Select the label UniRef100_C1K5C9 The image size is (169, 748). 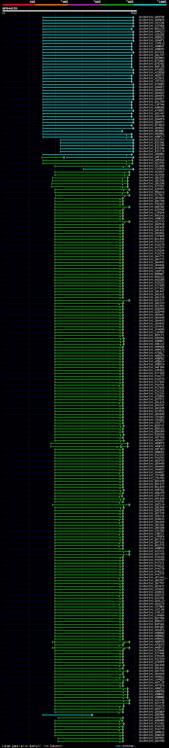click(152, 169)
